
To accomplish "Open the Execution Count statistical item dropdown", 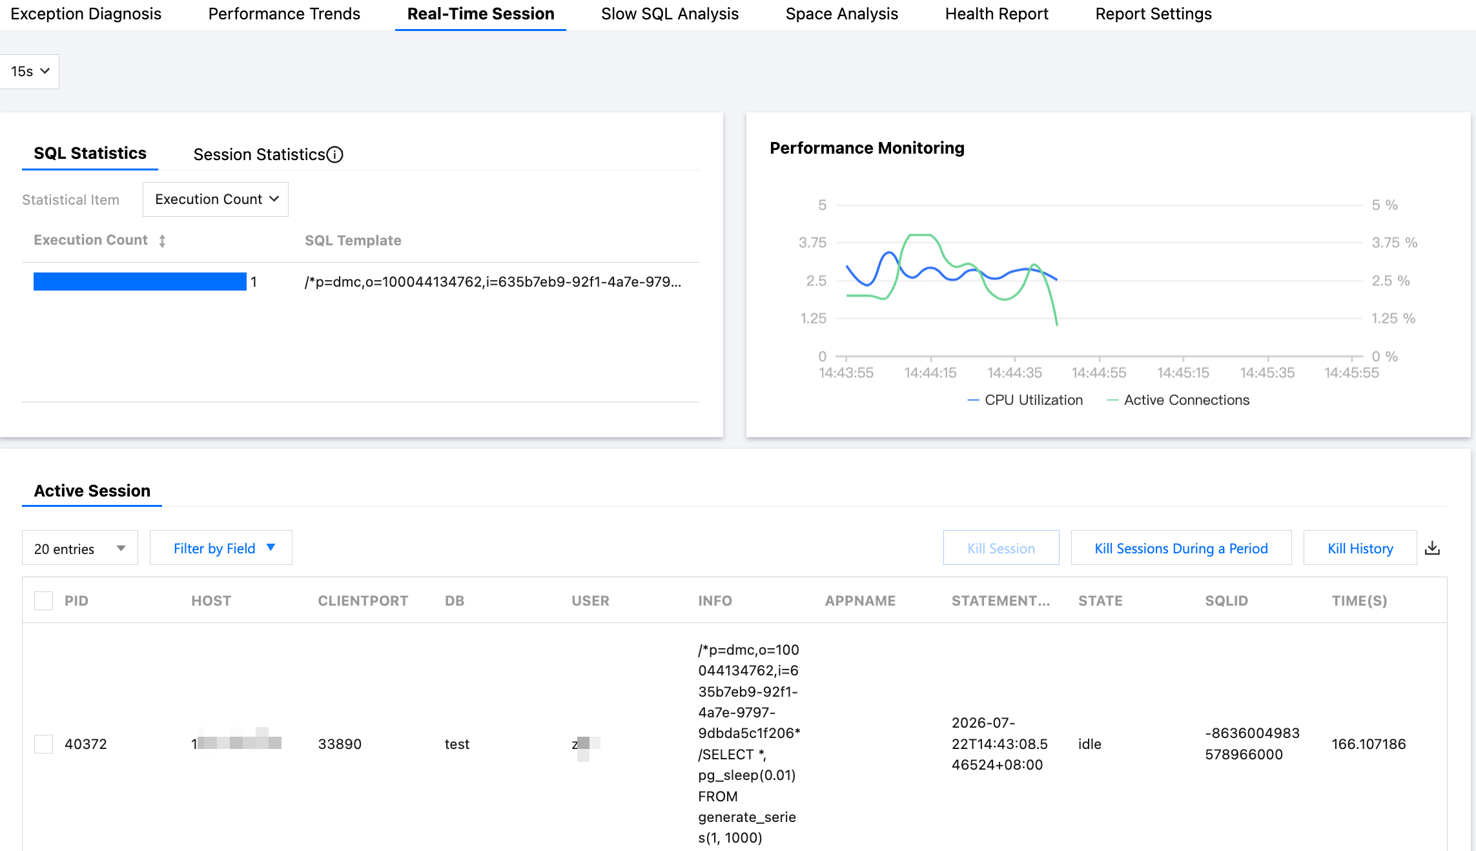I will [216, 199].
